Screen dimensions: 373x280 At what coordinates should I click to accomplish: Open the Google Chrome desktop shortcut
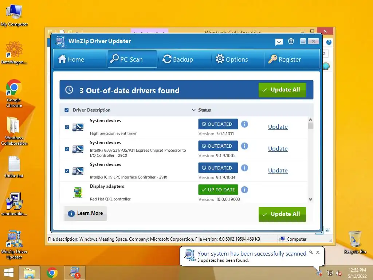coord(14,93)
